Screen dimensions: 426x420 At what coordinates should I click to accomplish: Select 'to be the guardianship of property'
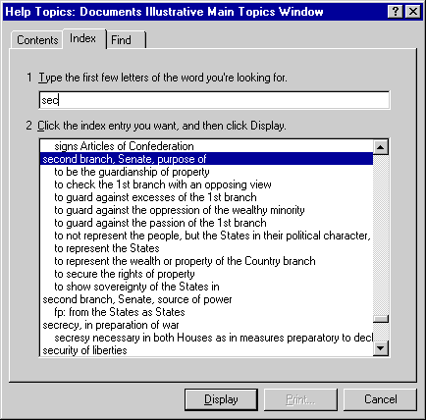click(132, 172)
